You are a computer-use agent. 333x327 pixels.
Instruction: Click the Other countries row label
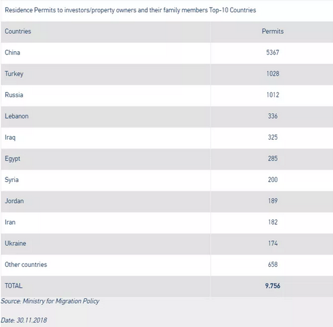26,264
